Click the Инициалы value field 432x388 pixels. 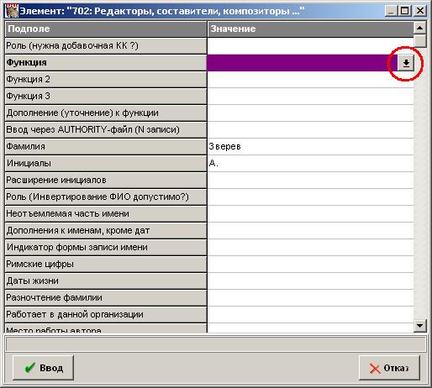pos(310,164)
